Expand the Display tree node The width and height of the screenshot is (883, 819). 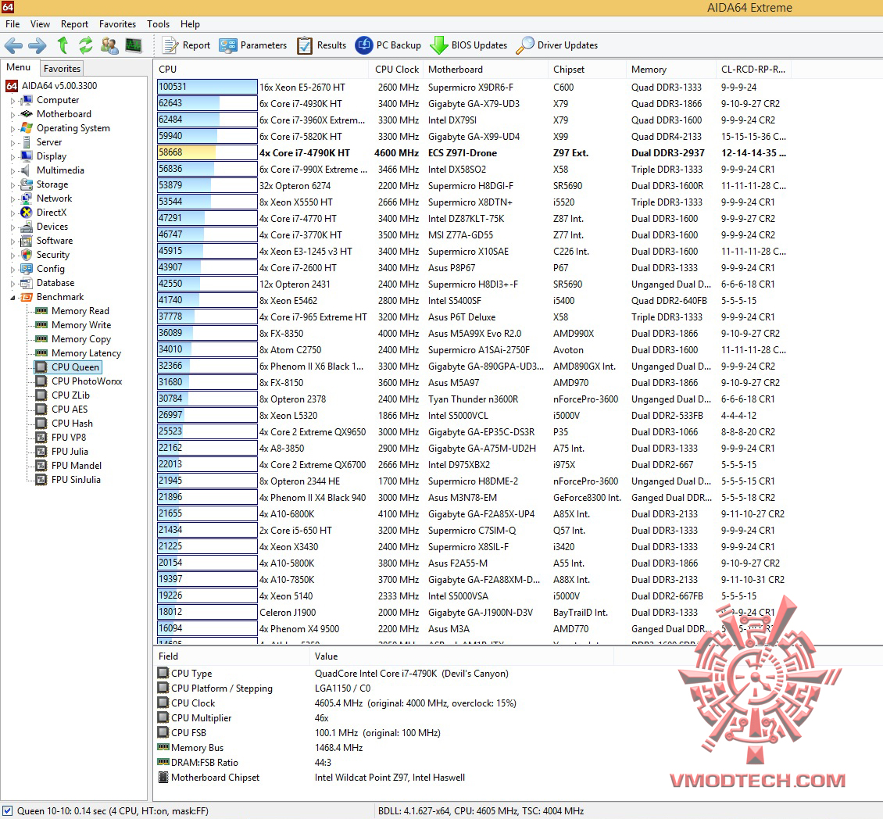coord(13,156)
